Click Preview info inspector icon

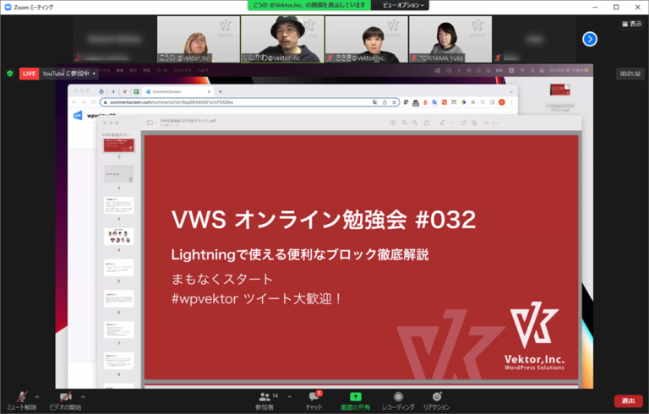(393, 123)
